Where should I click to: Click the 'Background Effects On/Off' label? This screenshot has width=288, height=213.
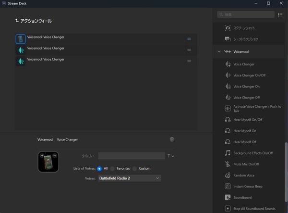tap(253, 153)
